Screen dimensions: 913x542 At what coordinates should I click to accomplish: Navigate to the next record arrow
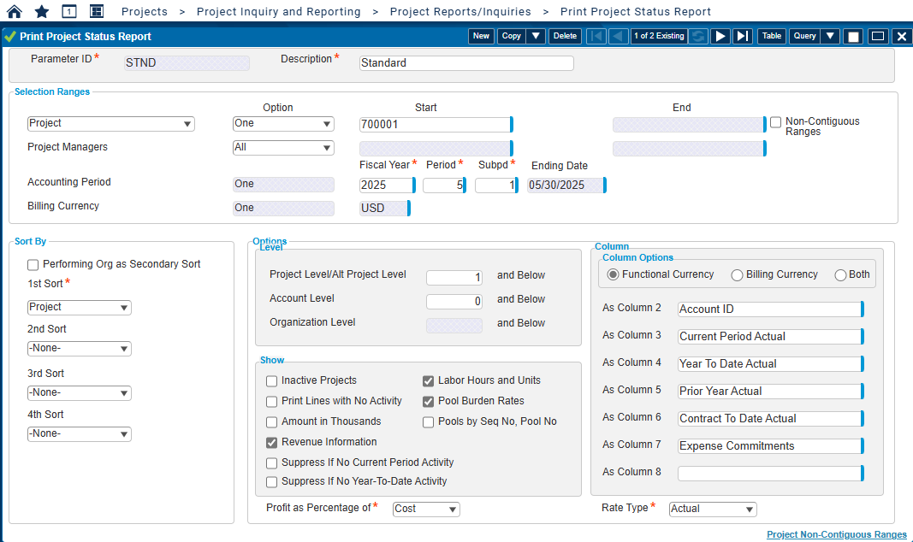point(721,36)
